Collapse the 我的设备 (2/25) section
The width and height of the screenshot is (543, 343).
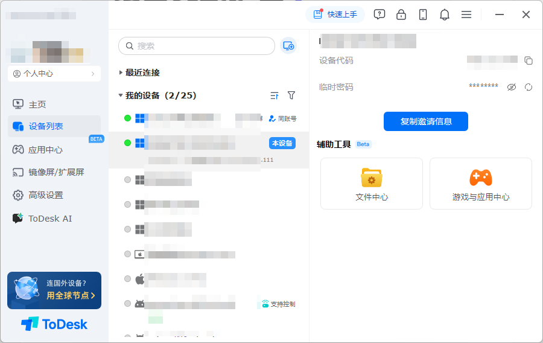(x=157, y=95)
